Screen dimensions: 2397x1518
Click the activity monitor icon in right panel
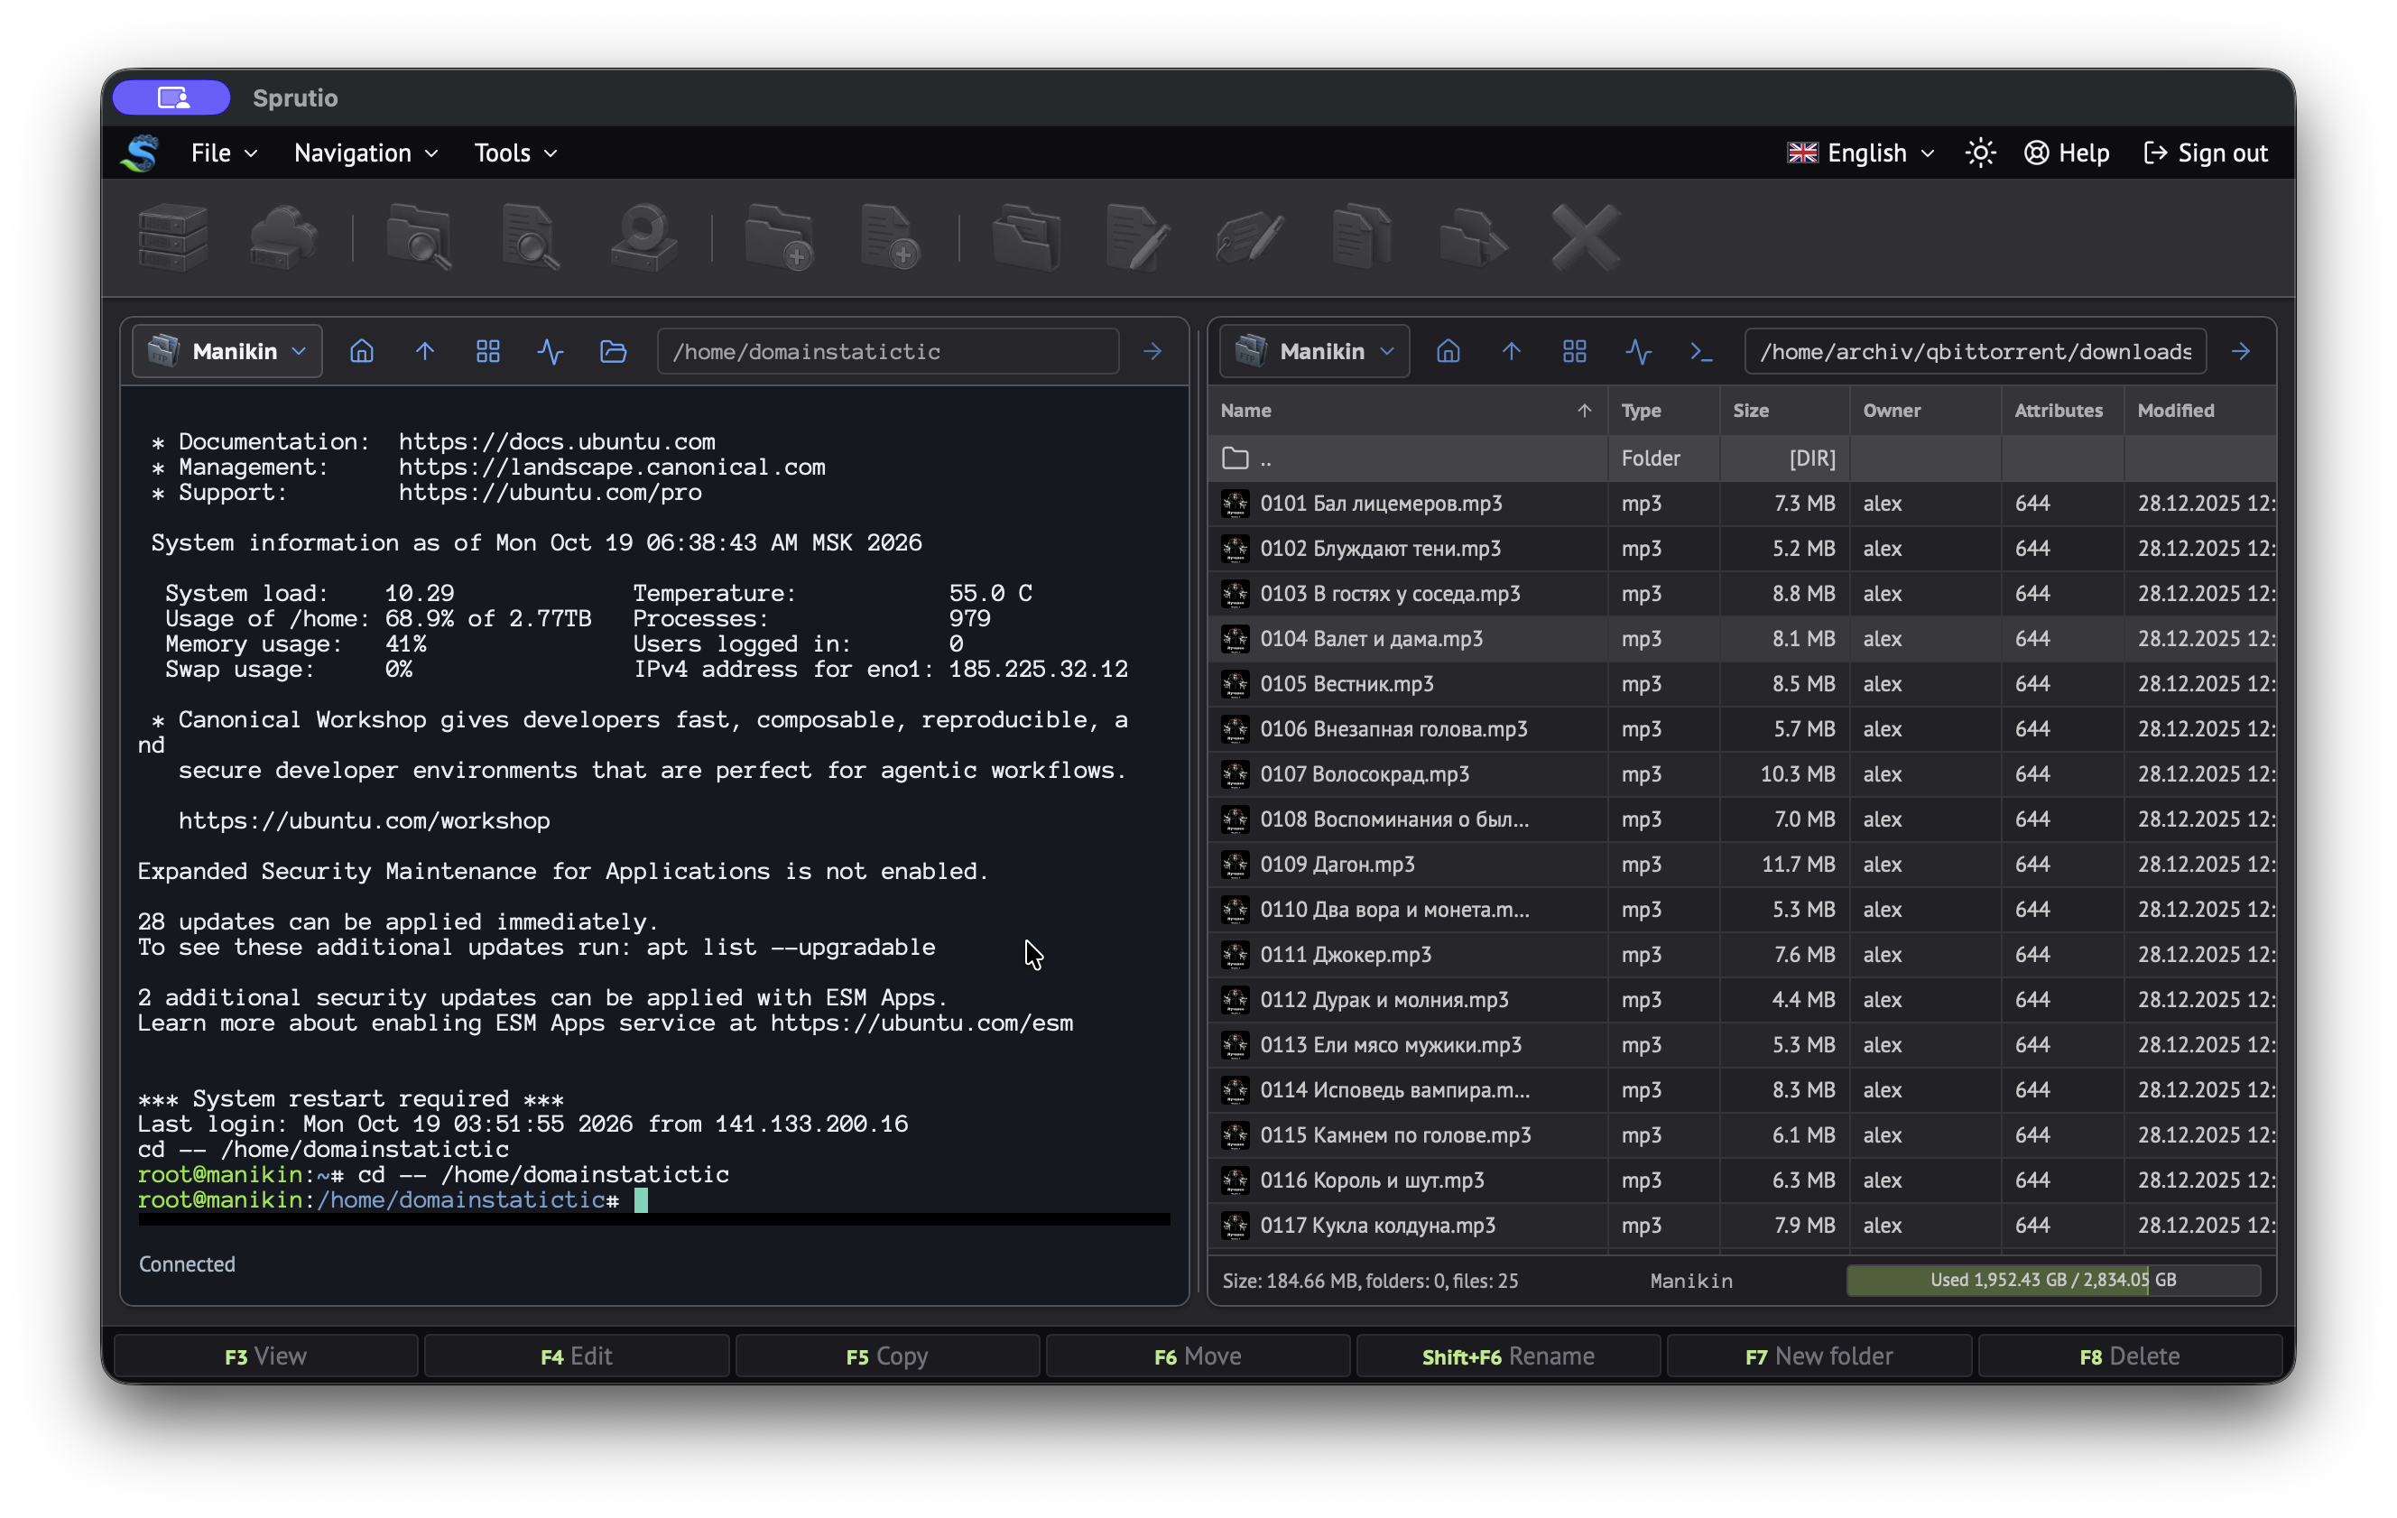(x=1639, y=351)
